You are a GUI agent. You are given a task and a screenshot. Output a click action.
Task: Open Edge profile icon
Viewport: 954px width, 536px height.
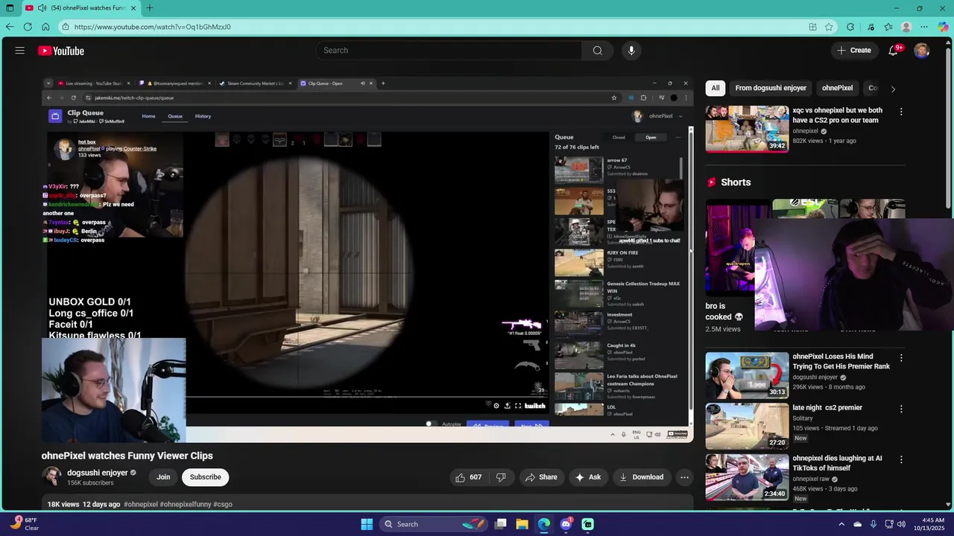click(906, 27)
